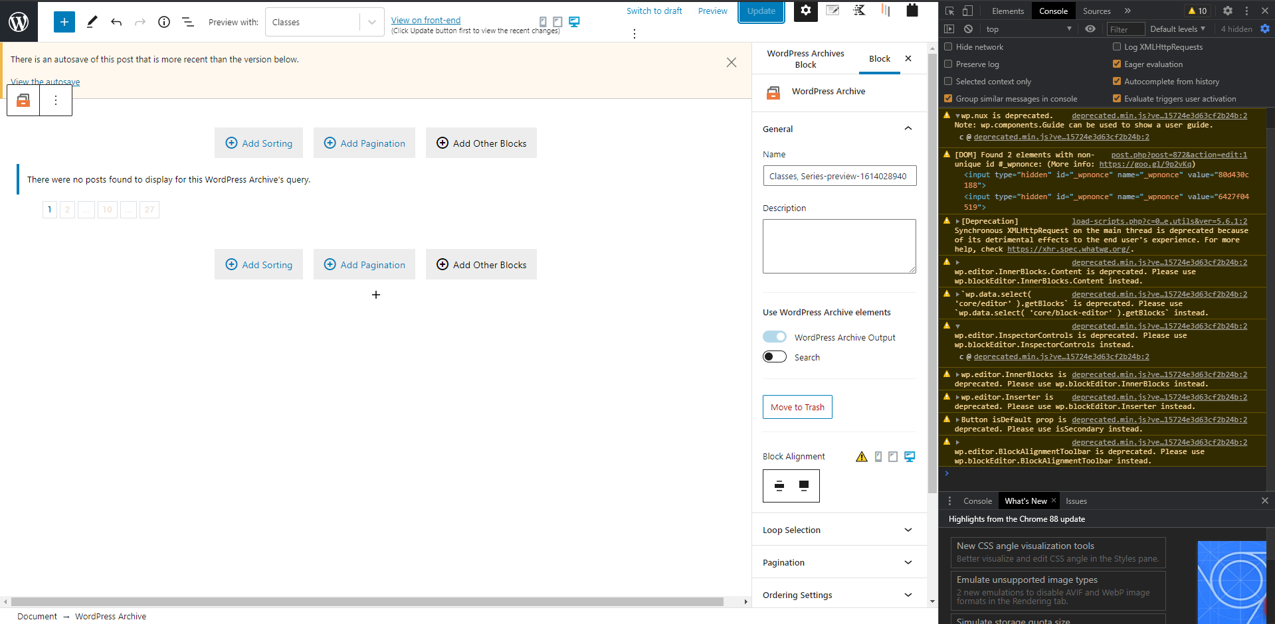Undo the last change
1275x624 pixels.
tap(116, 22)
